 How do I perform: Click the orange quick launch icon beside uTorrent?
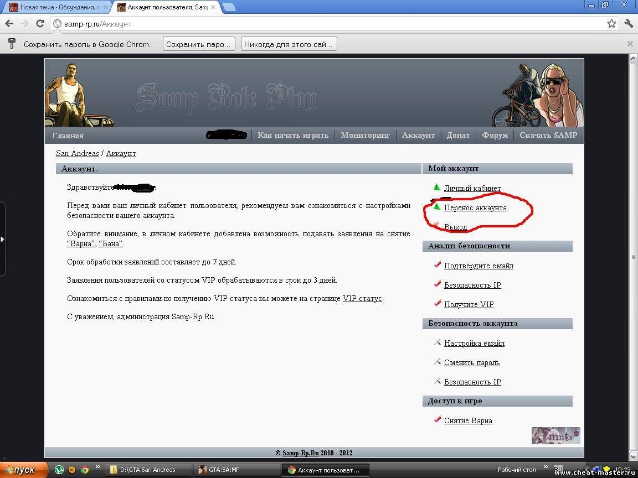[72, 470]
